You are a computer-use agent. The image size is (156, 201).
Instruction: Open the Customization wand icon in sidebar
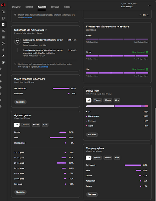pyautogui.click(x=3, y=56)
